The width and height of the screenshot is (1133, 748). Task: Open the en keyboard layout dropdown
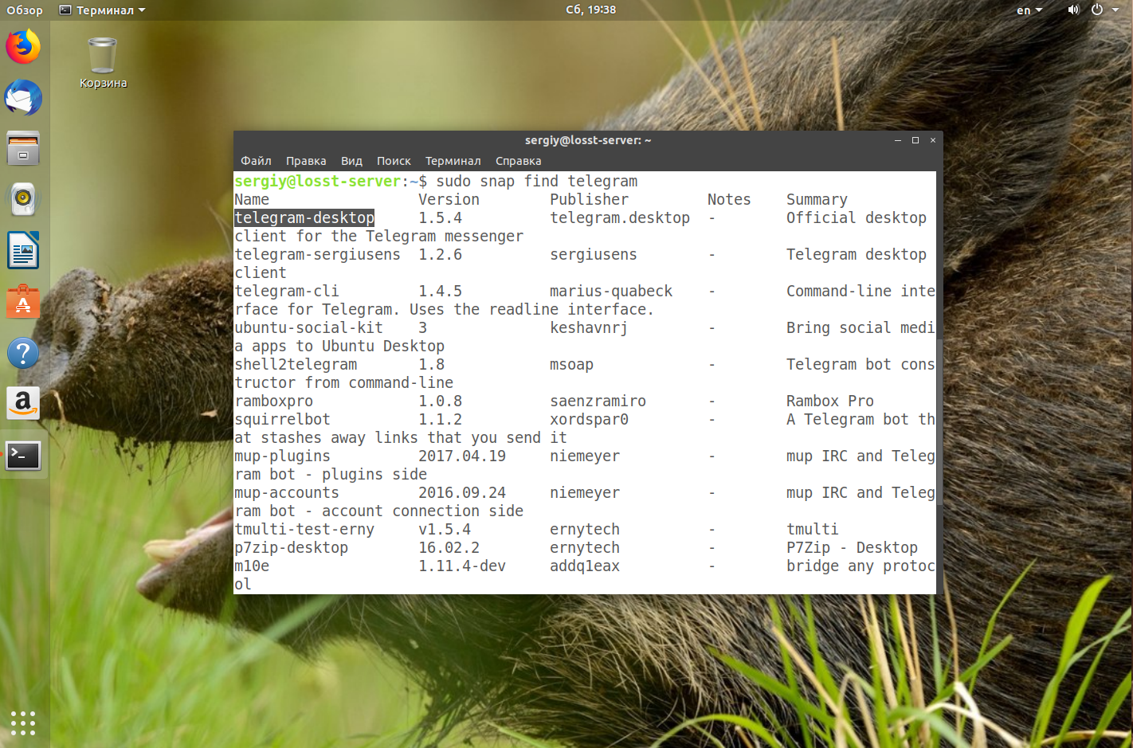coord(1029,10)
